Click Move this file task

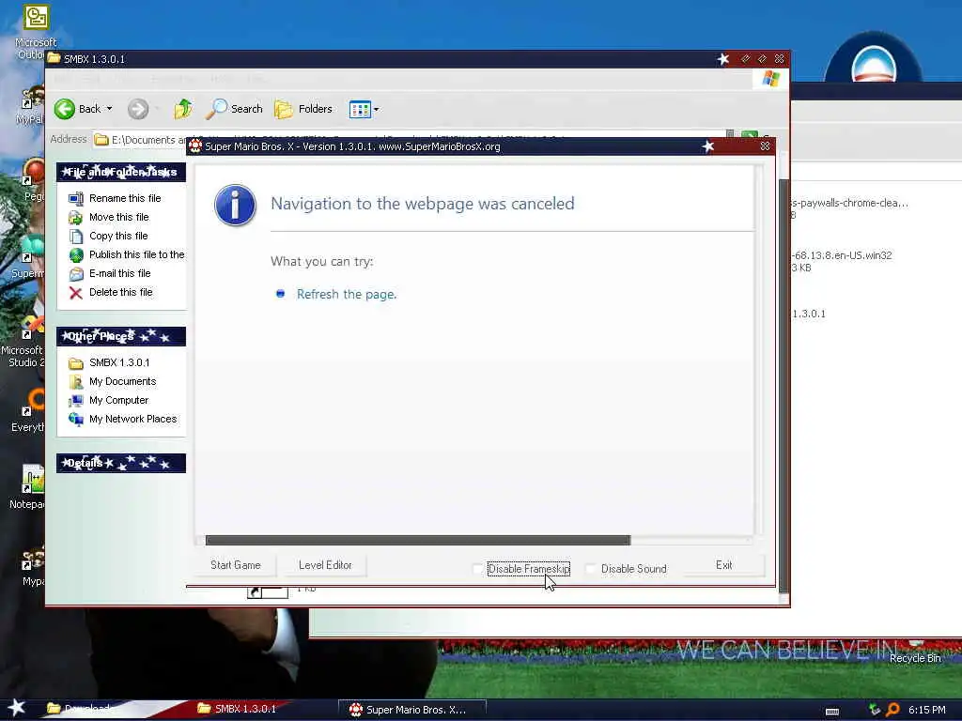(119, 217)
